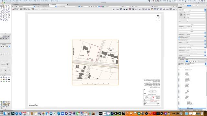Click the highlighted class row in Navigation list
Viewport: 207px width, 116px height.
(192, 109)
